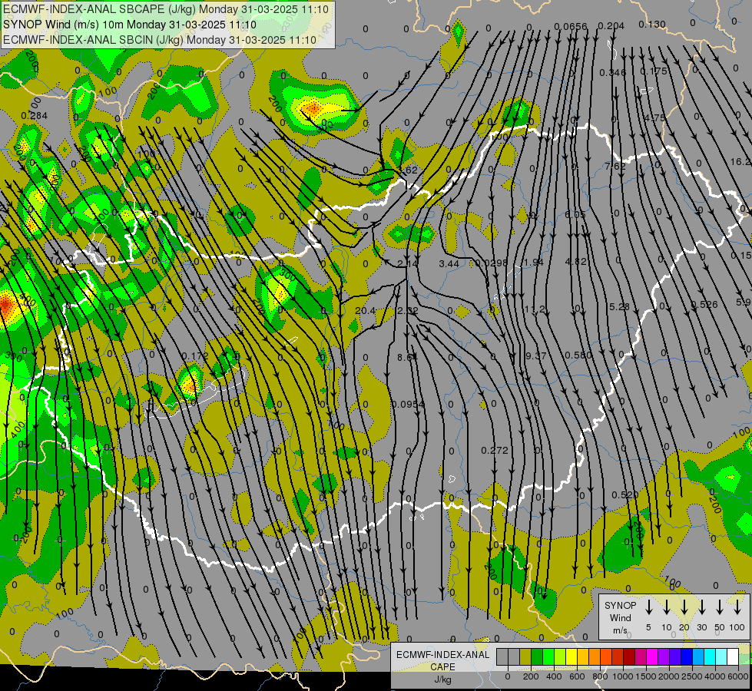Image resolution: width=752 pixels, height=691 pixels.
Task: Pick the white swatch at the CAPE color bar end
Action: click(733, 656)
